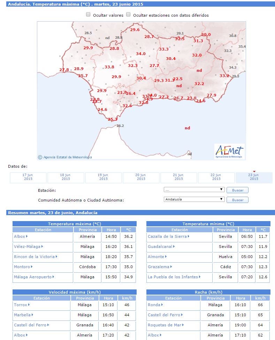Open the Estación dropdown list
Viewport: 275px width, 340px height.
point(194,190)
